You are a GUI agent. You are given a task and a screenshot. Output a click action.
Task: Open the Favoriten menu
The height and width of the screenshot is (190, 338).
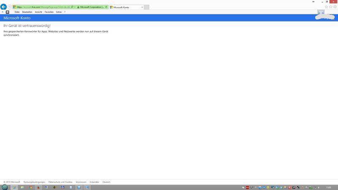tap(49, 12)
